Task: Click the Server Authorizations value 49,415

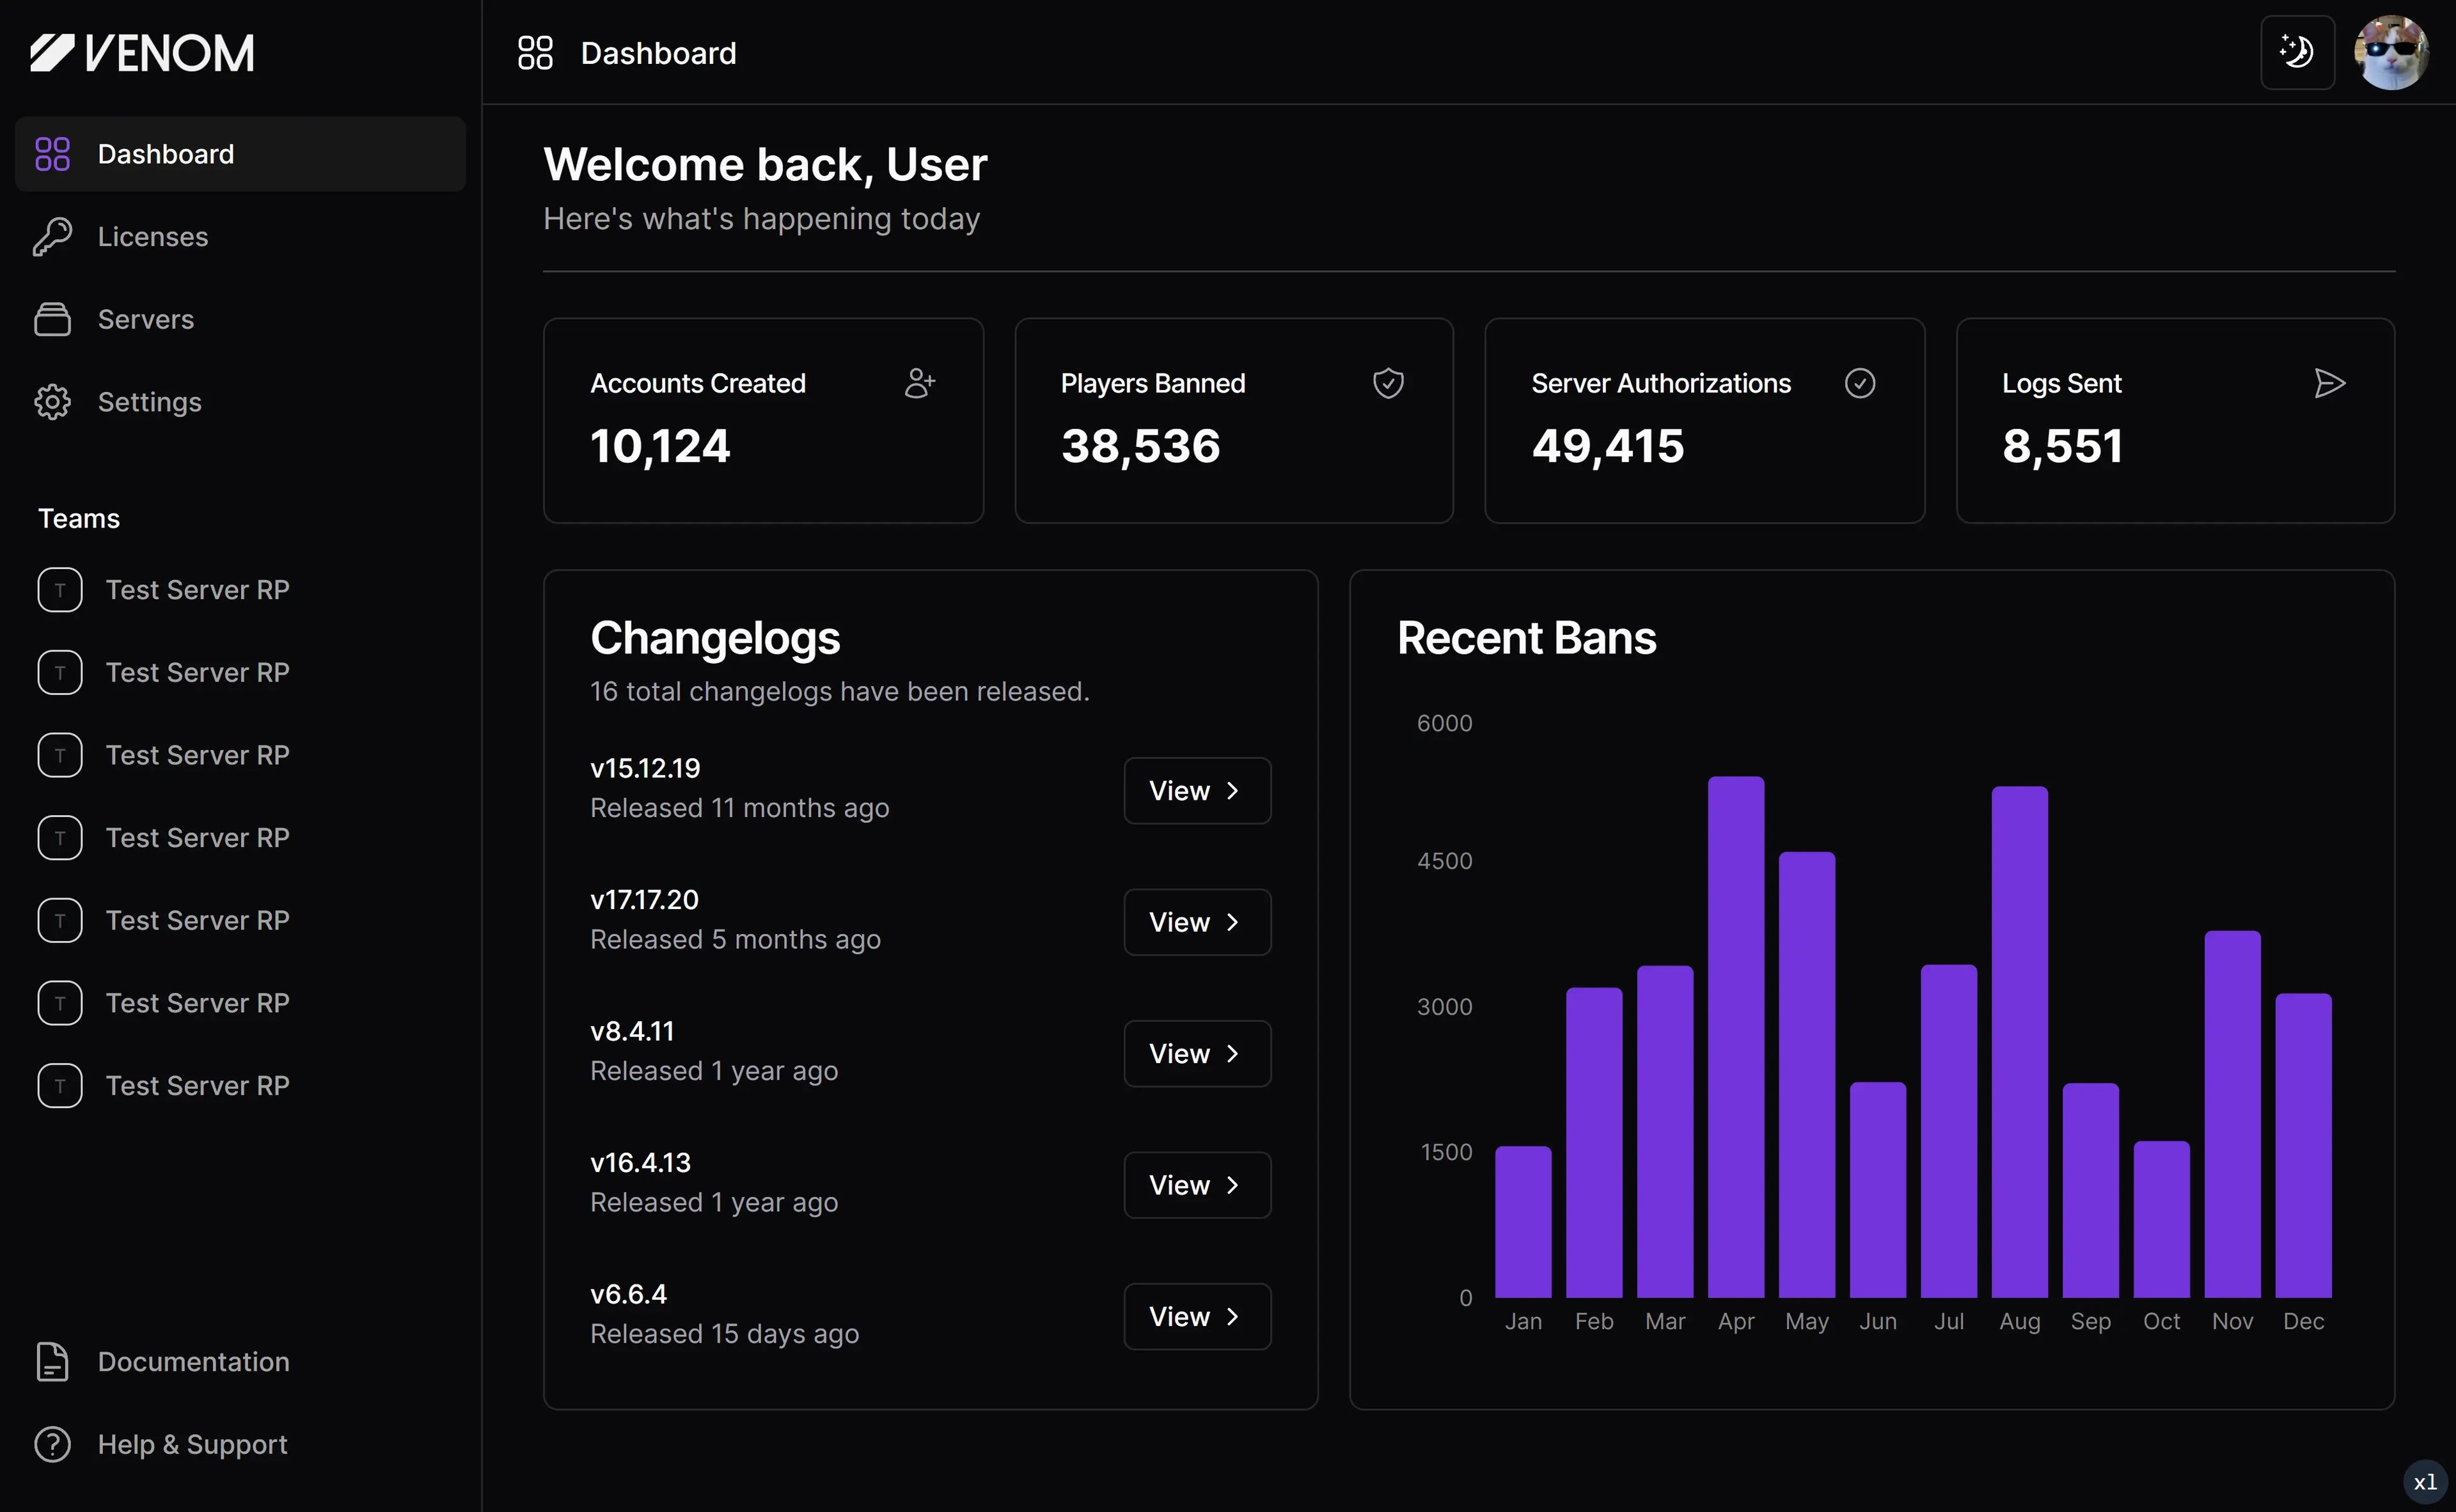Action: coord(1608,446)
